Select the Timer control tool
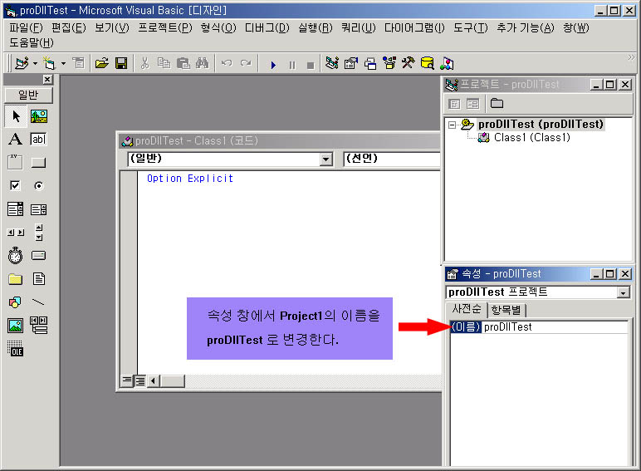 [16, 256]
